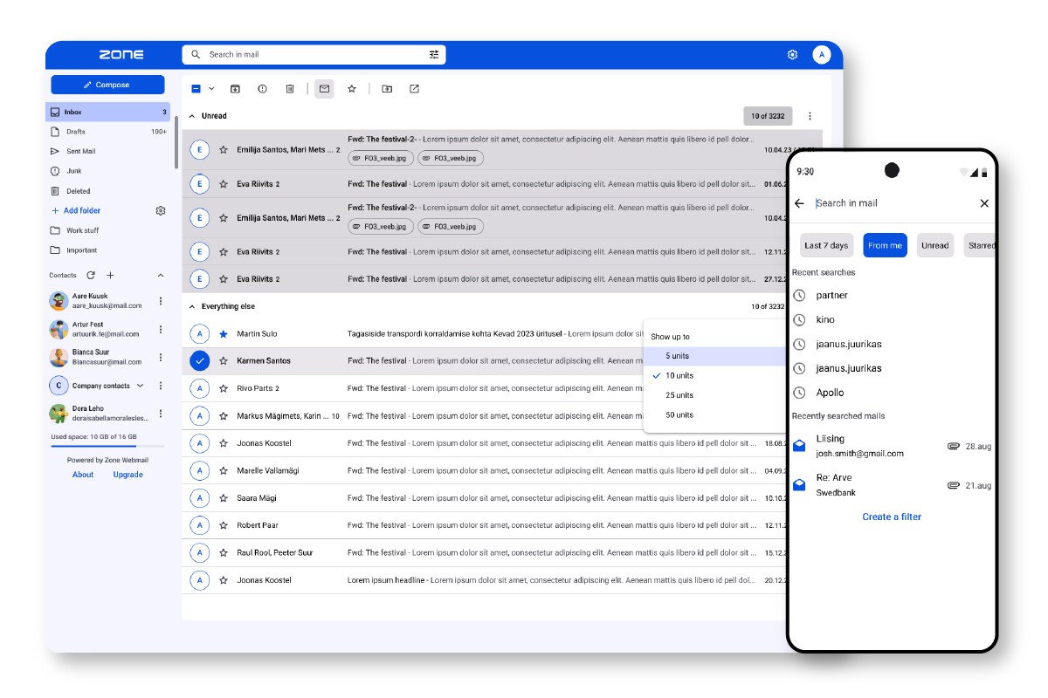Open search filter options icon in search bar
Image resolution: width=1048 pixels, height=698 pixels.
point(434,55)
